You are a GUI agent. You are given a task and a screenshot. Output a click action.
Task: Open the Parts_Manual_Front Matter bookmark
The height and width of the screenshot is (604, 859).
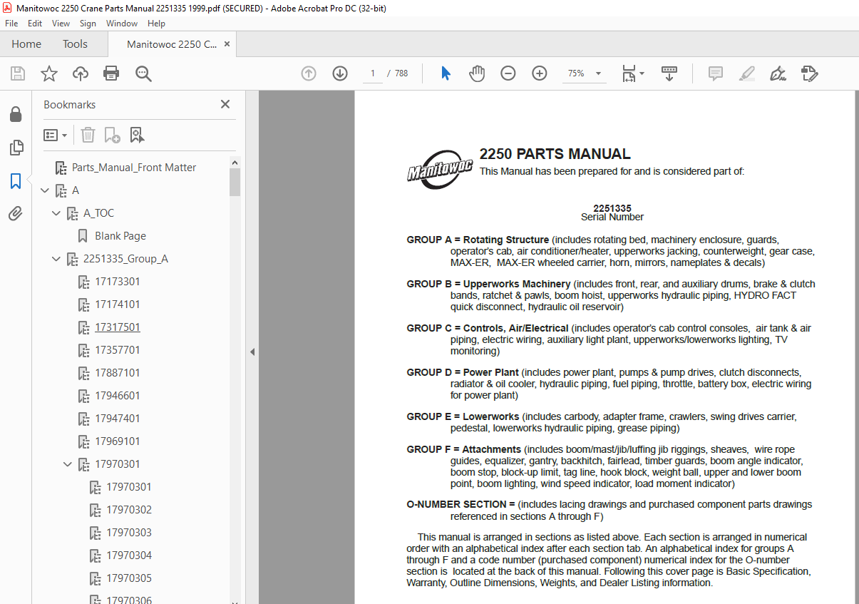tap(134, 168)
